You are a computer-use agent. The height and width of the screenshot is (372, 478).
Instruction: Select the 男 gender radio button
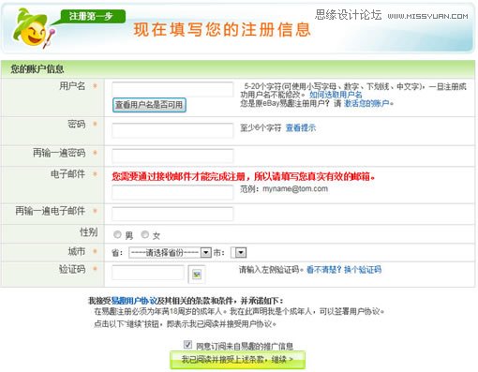pos(117,234)
